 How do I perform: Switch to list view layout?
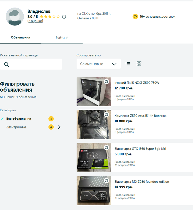click(128, 64)
